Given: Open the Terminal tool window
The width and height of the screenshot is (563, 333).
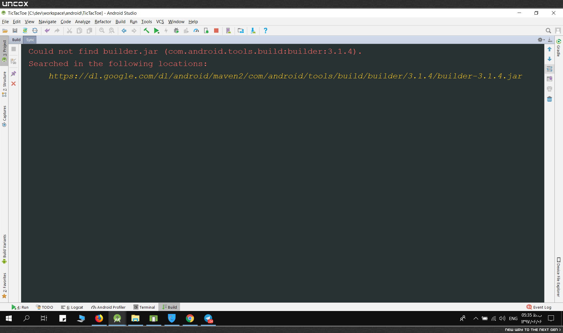Looking at the screenshot, I should pos(144,307).
